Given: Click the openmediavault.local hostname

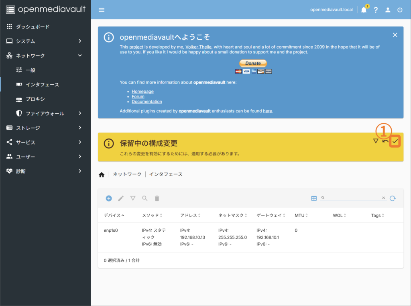Looking at the screenshot, I should pyautogui.click(x=331, y=10).
